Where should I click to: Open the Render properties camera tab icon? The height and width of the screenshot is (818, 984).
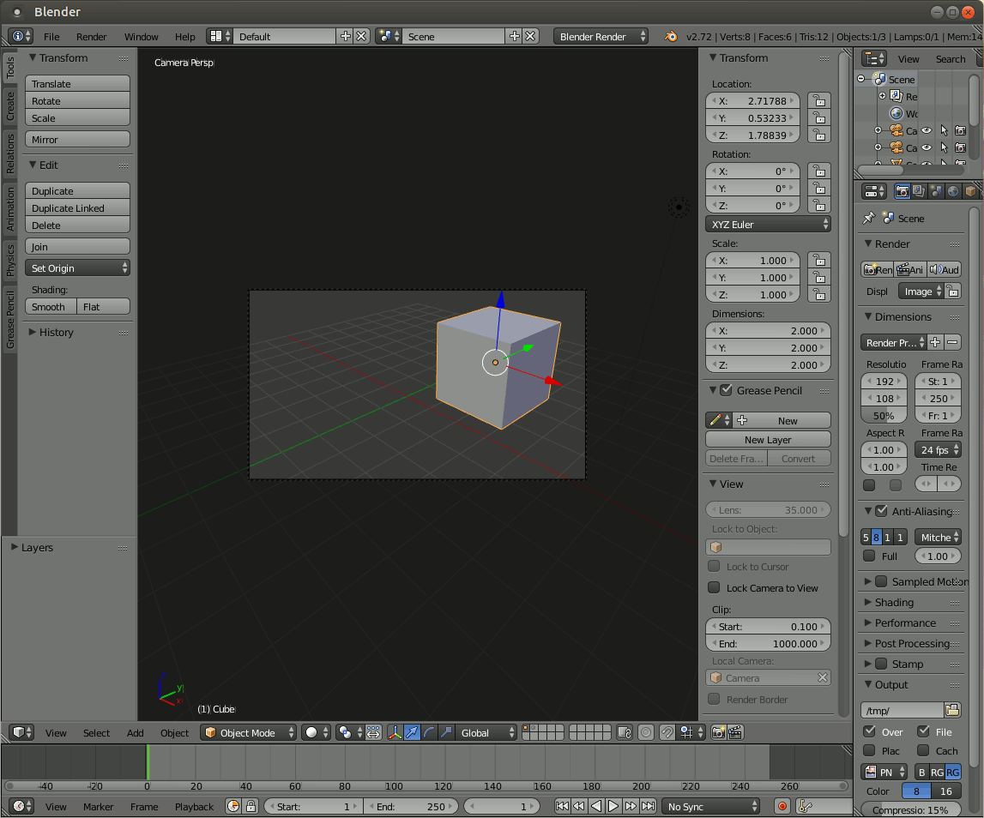point(903,191)
